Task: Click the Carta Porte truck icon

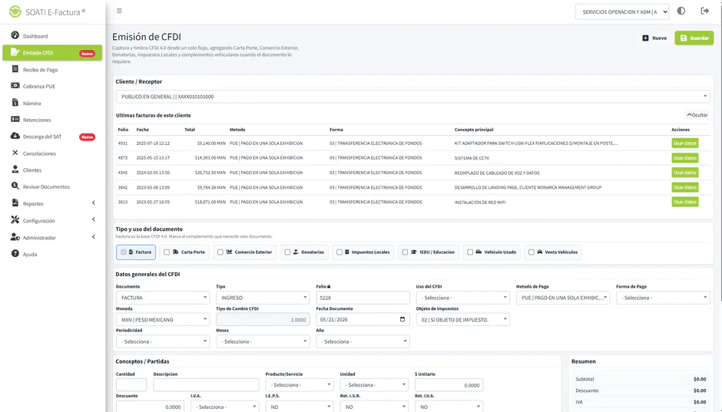Action: point(175,252)
